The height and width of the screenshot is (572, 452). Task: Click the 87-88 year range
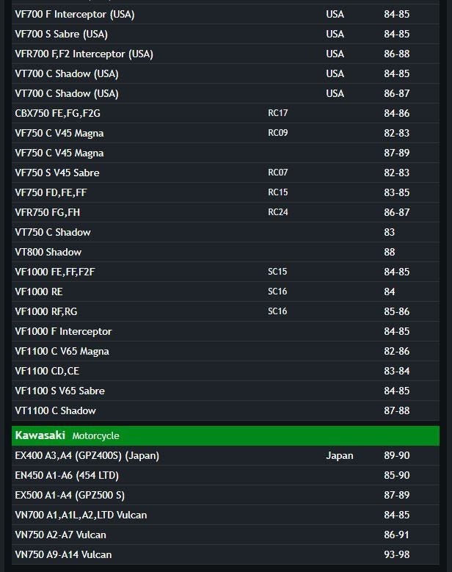coord(396,410)
